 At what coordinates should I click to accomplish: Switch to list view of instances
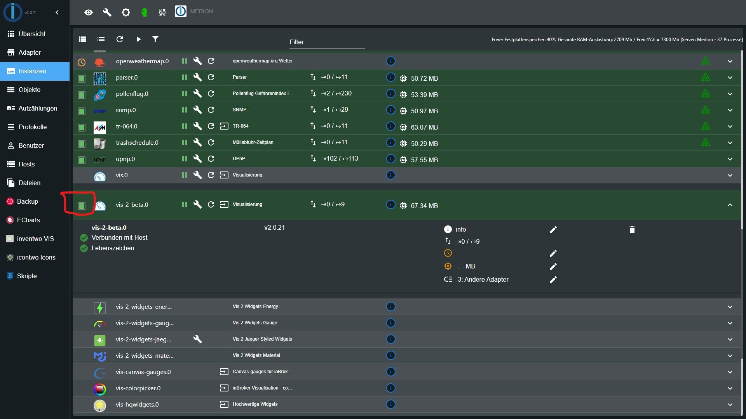coord(101,39)
